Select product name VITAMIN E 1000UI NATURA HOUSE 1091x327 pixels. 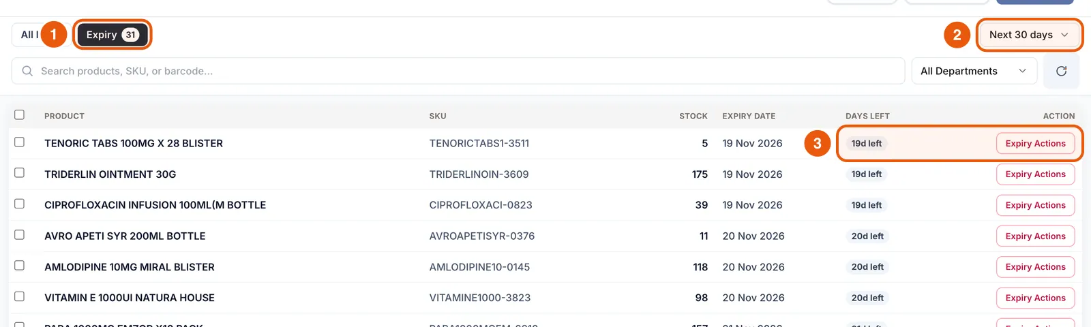click(130, 298)
